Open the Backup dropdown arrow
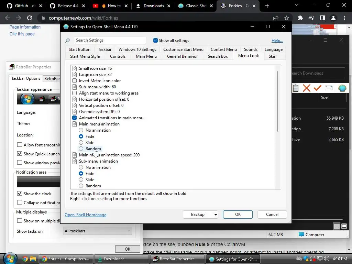This screenshot has height=264, width=352. pos(216,214)
